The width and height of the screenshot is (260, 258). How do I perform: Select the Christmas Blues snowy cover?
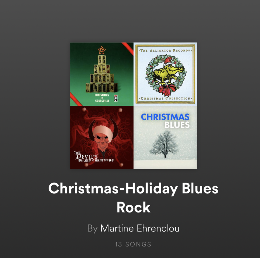coord(165,137)
